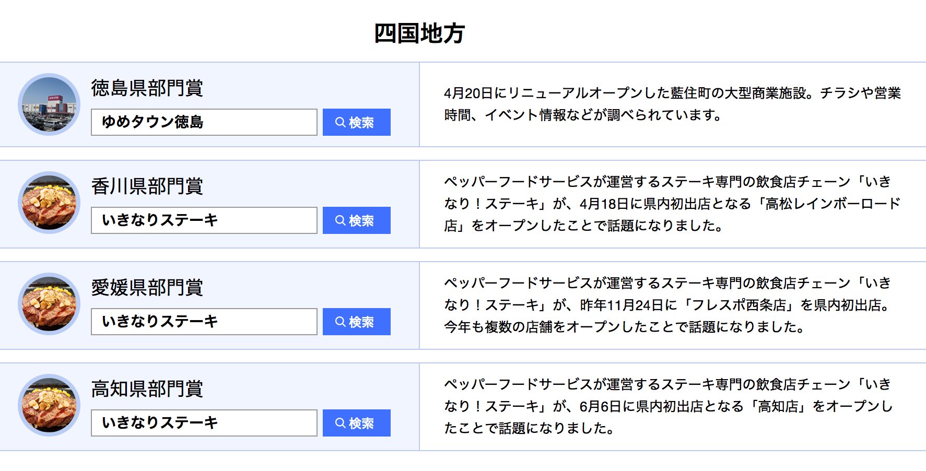Click the description mentioning フレスポ西条店
Viewport: 926px width, 471px height.
[x=669, y=305]
